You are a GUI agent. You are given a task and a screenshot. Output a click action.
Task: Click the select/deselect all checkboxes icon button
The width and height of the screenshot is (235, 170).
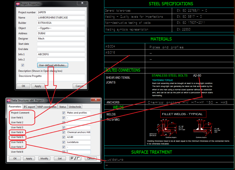(76, 158)
